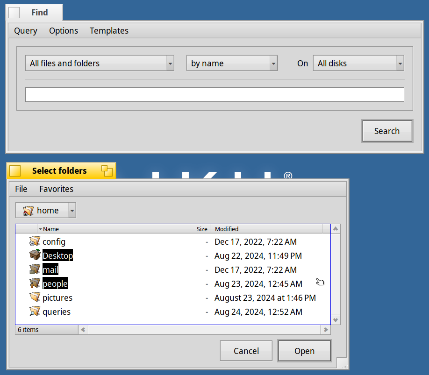This screenshot has height=375, width=429.
Task: Expand the by name search mode dropdown
Action: click(232, 63)
